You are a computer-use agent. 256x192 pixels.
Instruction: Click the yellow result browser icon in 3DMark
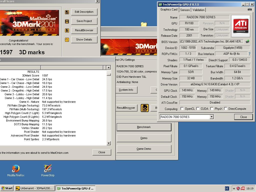tap(145, 108)
